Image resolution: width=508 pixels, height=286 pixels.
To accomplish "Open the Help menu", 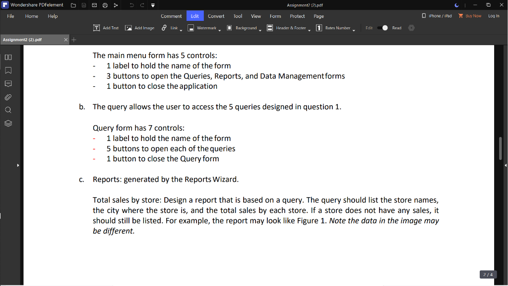I will pos(53,16).
